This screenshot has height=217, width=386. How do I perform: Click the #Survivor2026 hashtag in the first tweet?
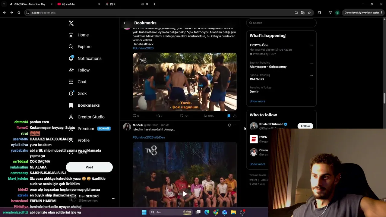143,48
